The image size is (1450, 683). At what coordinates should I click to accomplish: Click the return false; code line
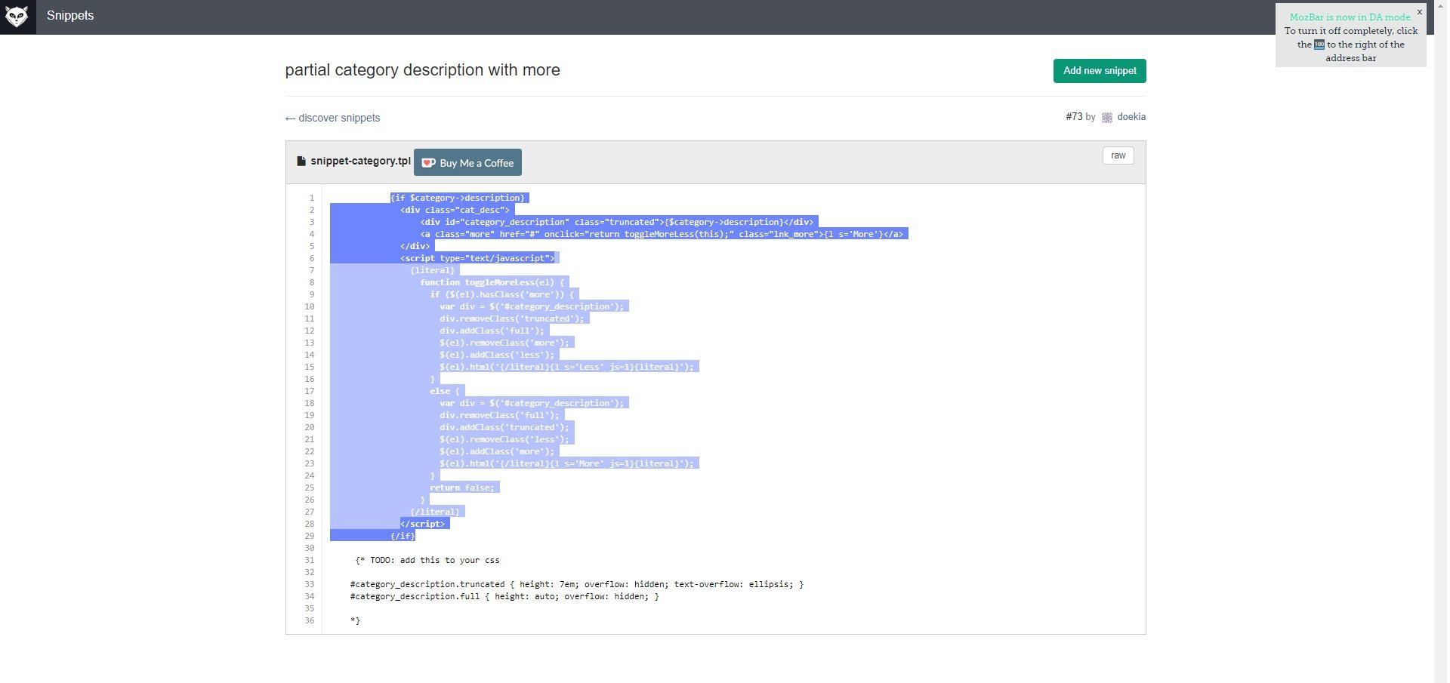(462, 488)
